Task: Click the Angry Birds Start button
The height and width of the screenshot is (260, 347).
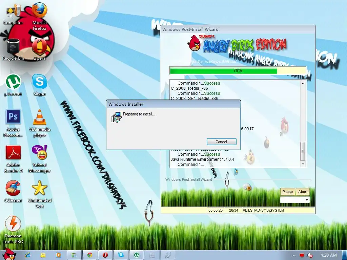Action: [8, 254]
